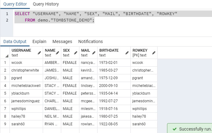
Task: Click the 'pgrant' cell in USERNAME column
Action: (x=26, y=78)
